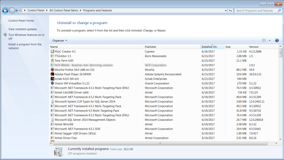Select All Control Panel Items breadcrumb
284x160 pixels.
pyautogui.click(x=64, y=11)
